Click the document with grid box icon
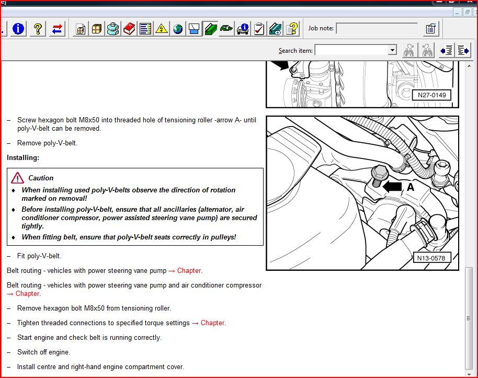Viewport: 478px width, 378px height. coord(81,29)
